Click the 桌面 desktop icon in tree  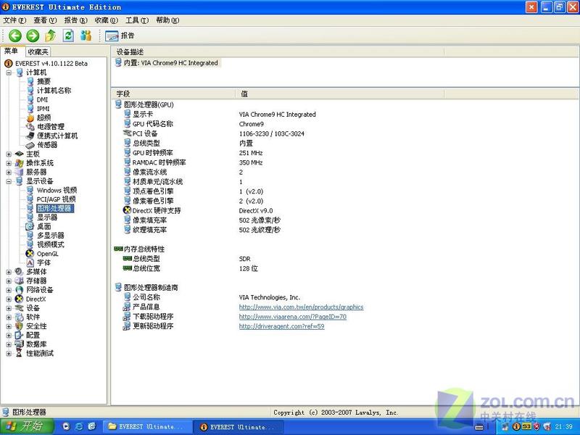[x=30, y=226]
